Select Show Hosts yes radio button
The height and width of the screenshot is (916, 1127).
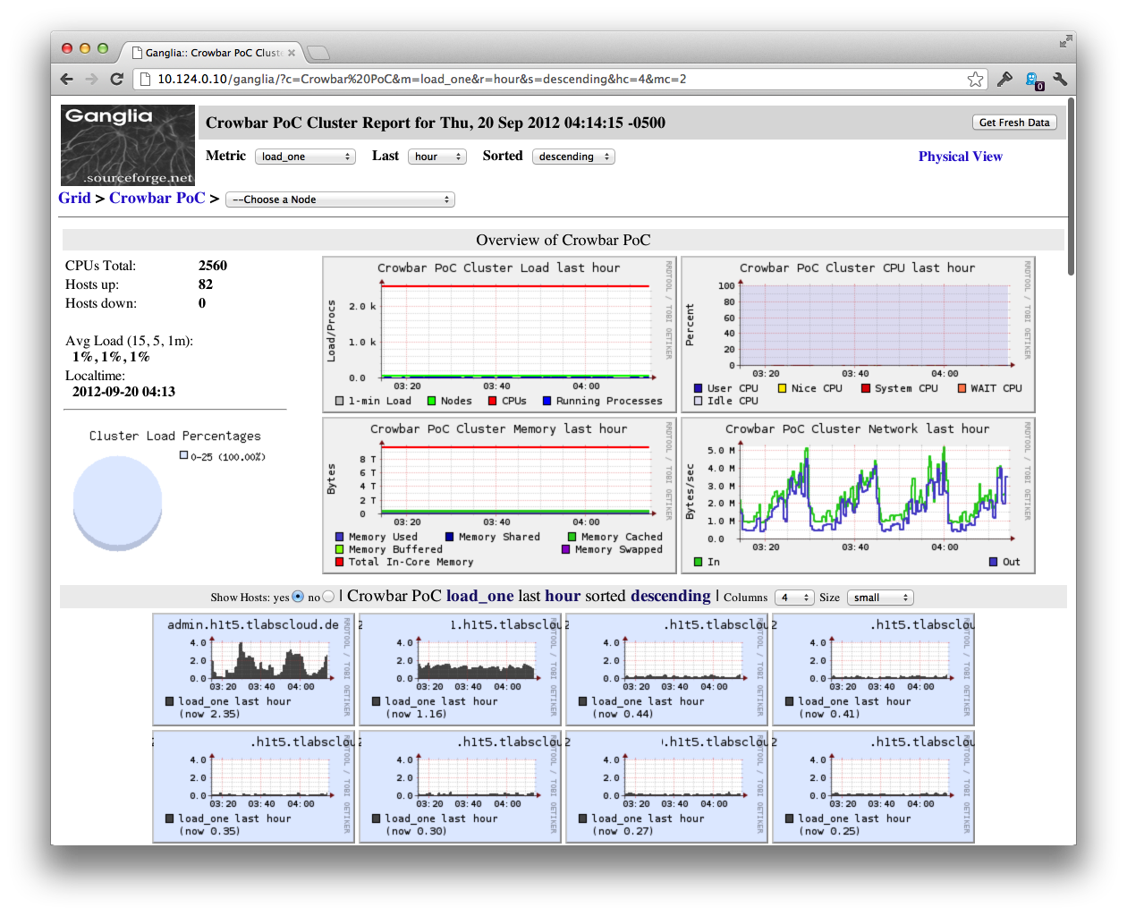tap(298, 597)
